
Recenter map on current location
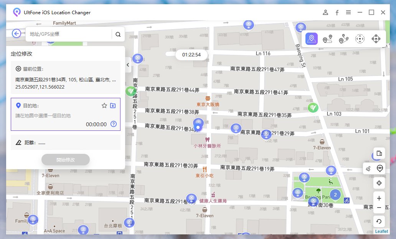(x=379, y=183)
